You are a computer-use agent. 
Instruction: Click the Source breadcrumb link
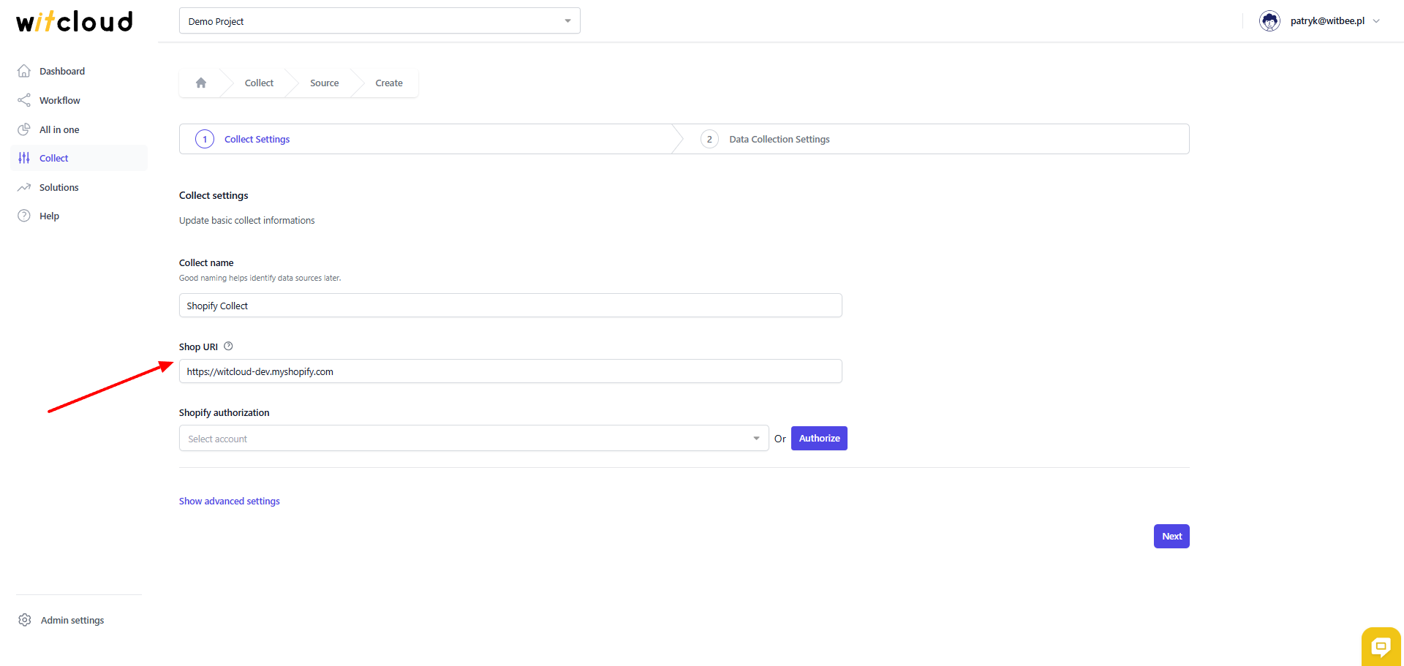tap(324, 83)
